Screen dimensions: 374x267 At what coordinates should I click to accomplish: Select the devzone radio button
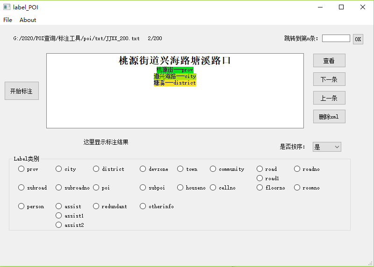click(x=154, y=169)
